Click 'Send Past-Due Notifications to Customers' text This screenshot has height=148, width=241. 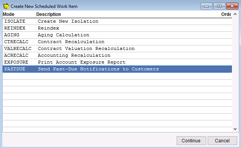[98, 69]
